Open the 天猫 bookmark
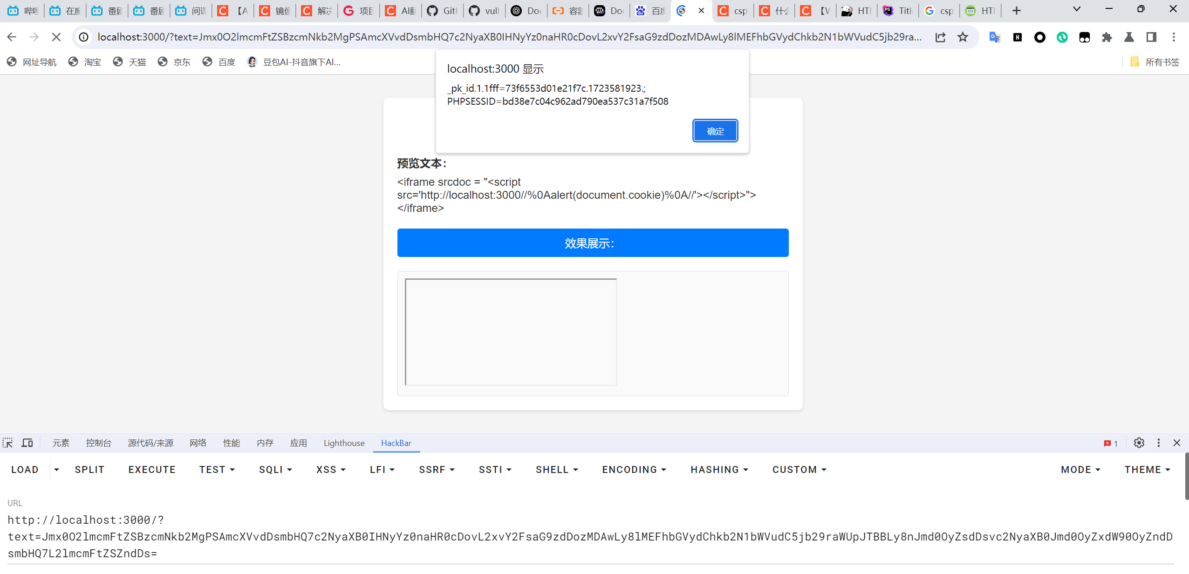Image resolution: width=1189 pixels, height=574 pixels. [x=130, y=62]
